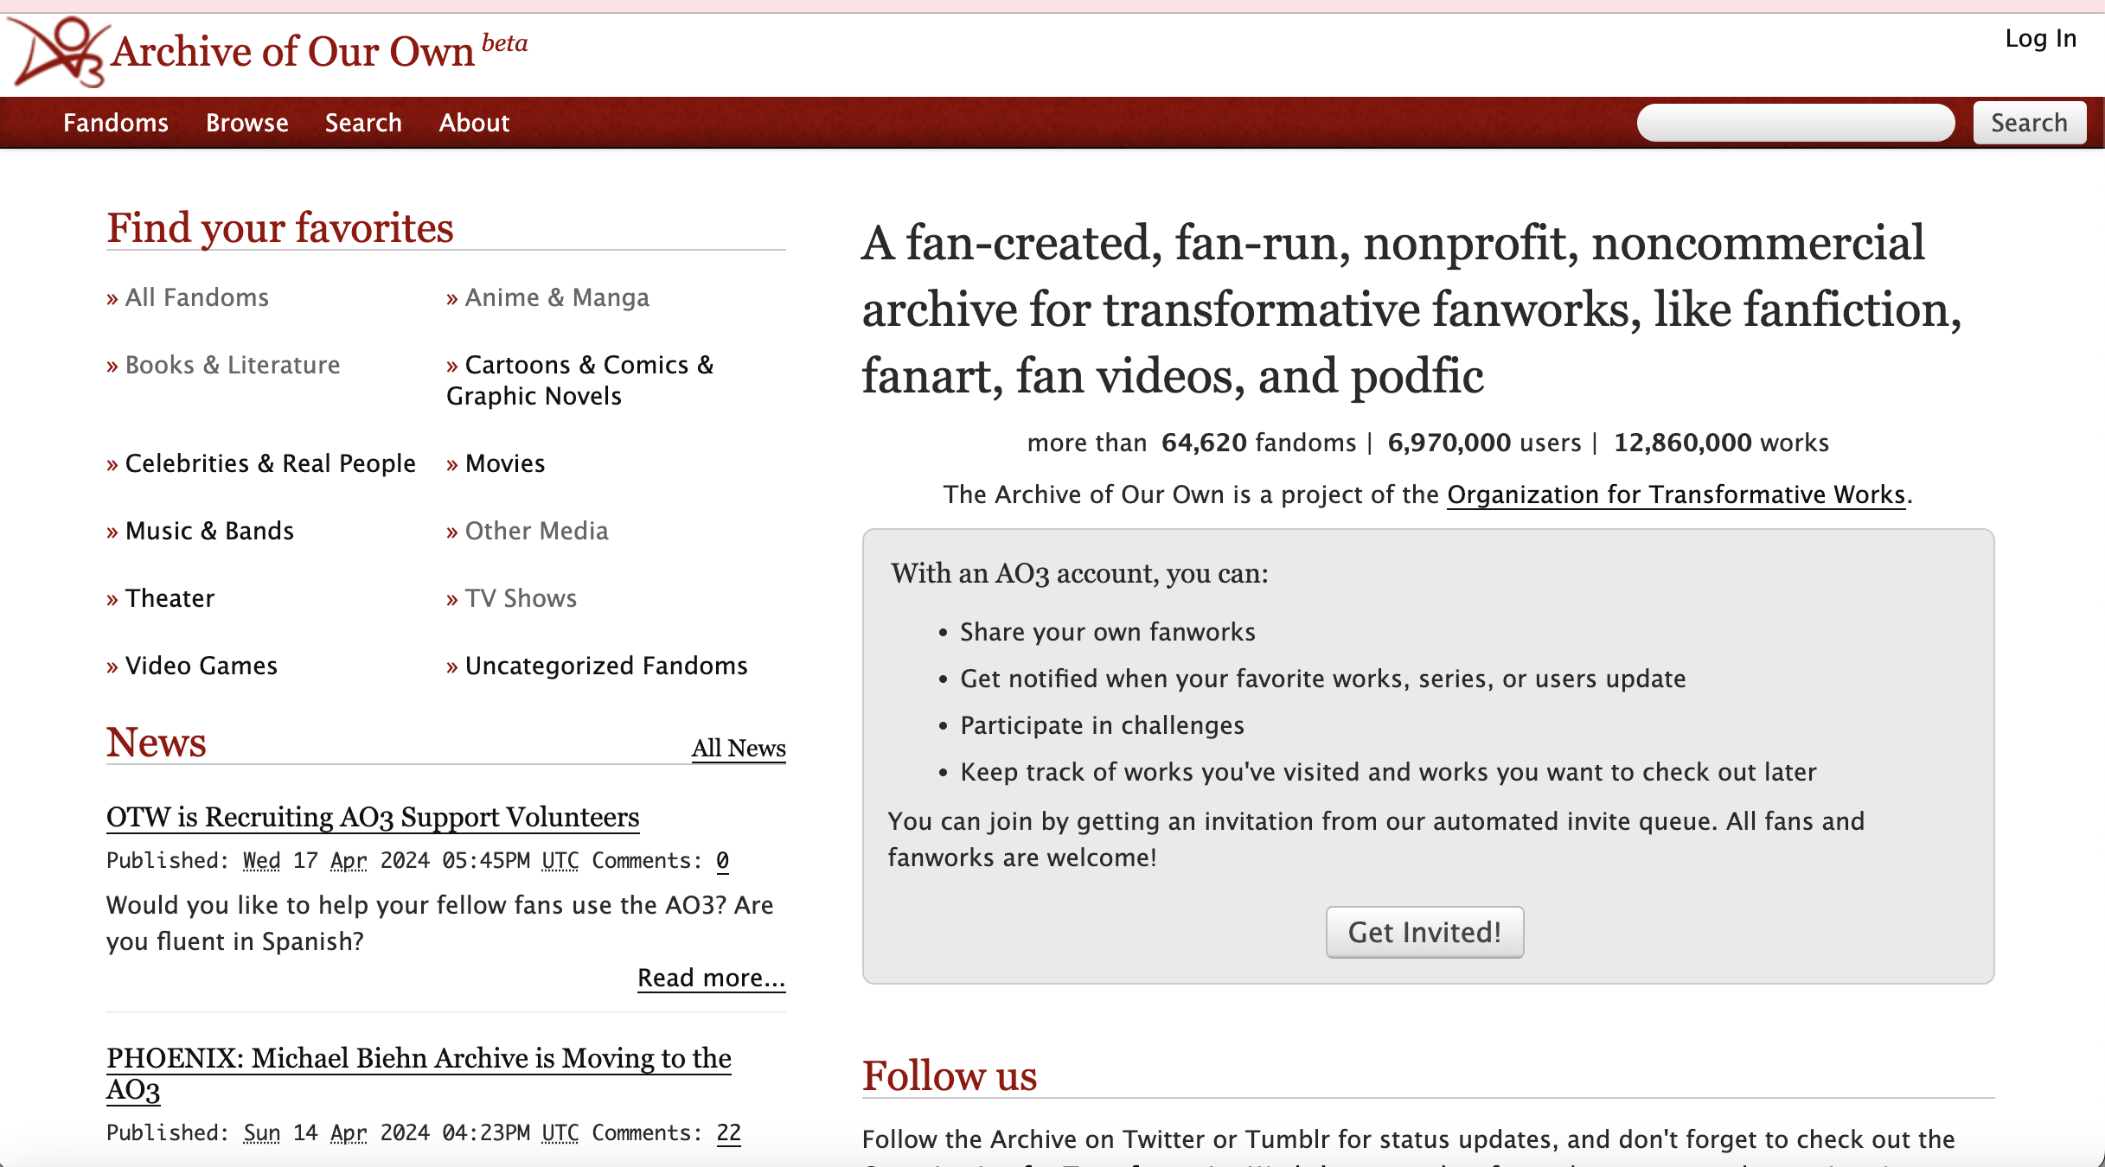The height and width of the screenshot is (1167, 2105).
Task: Browse the Books & Literature fandoms
Action: click(232, 365)
